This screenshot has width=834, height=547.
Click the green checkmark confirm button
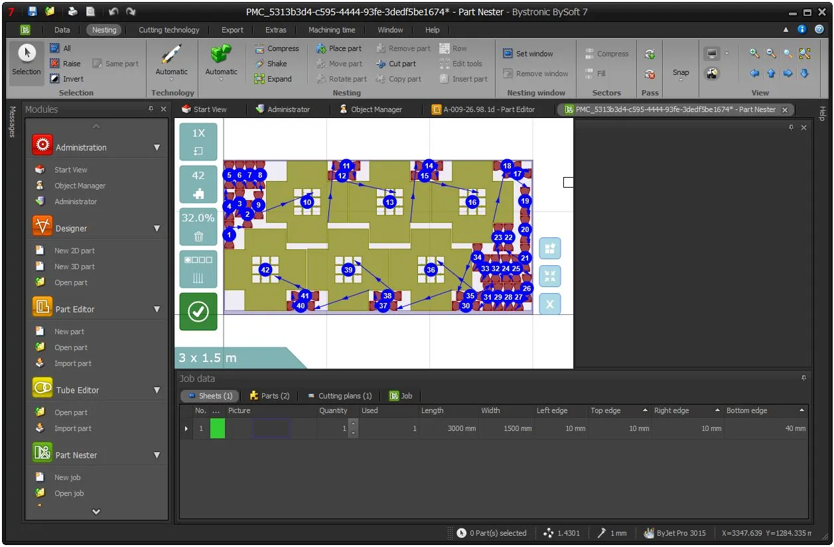coord(198,312)
